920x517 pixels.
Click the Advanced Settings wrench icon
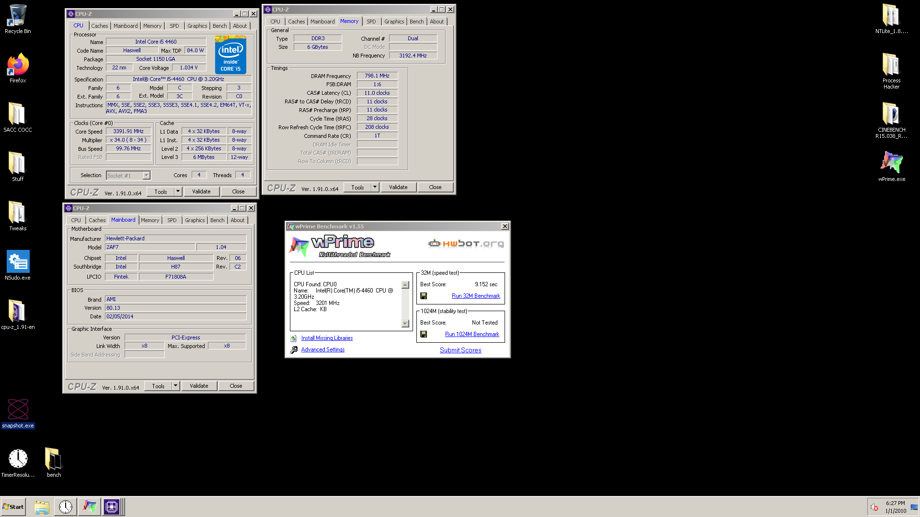[294, 350]
